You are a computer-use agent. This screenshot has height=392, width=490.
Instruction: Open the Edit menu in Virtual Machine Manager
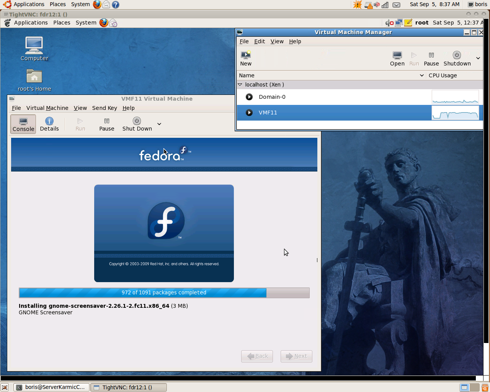[260, 41]
